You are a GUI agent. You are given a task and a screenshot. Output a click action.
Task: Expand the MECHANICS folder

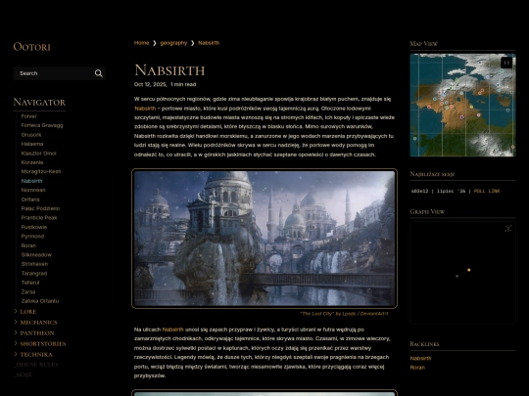38,323
